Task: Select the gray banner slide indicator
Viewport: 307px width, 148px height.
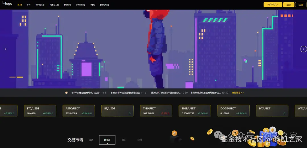Action: point(12,77)
